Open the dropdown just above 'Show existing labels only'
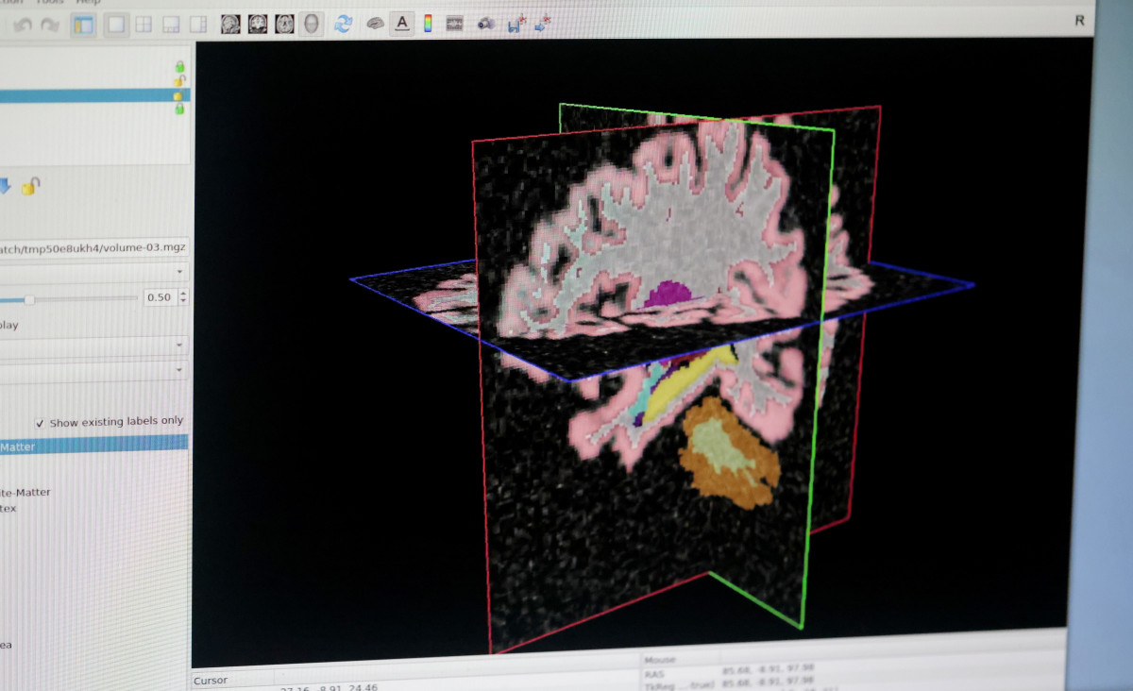This screenshot has height=691, width=1133. [x=93, y=371]
